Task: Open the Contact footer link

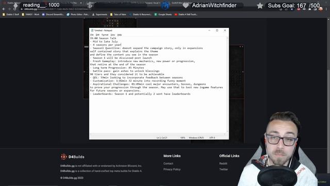Action: (168, 163)
